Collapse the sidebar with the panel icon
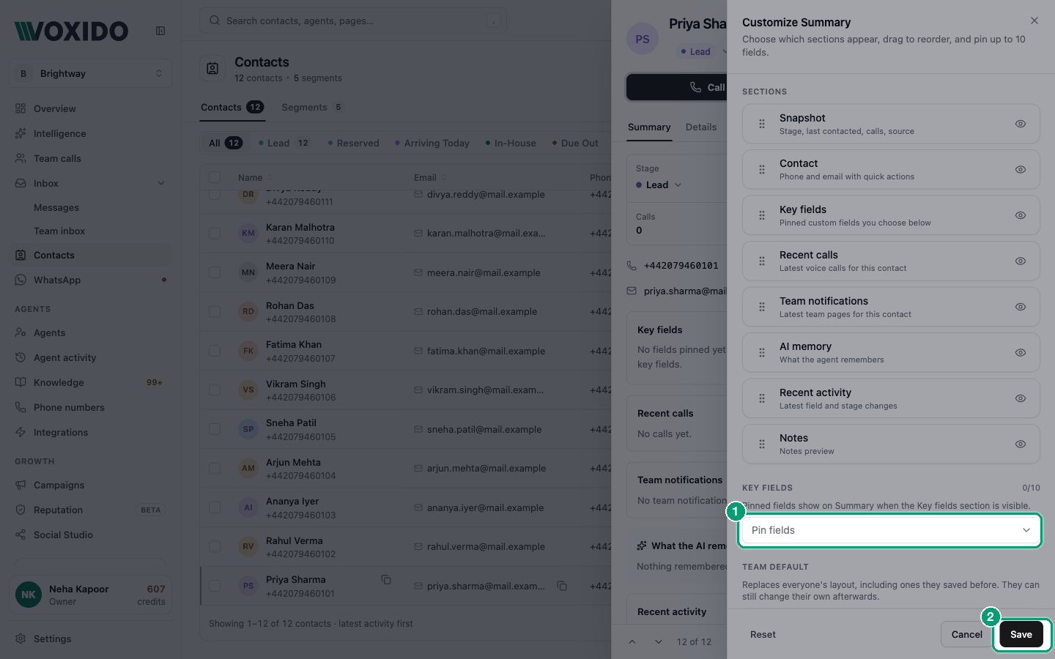The image size is (1055, 659). pyautogui.click(x=160, y=31)
